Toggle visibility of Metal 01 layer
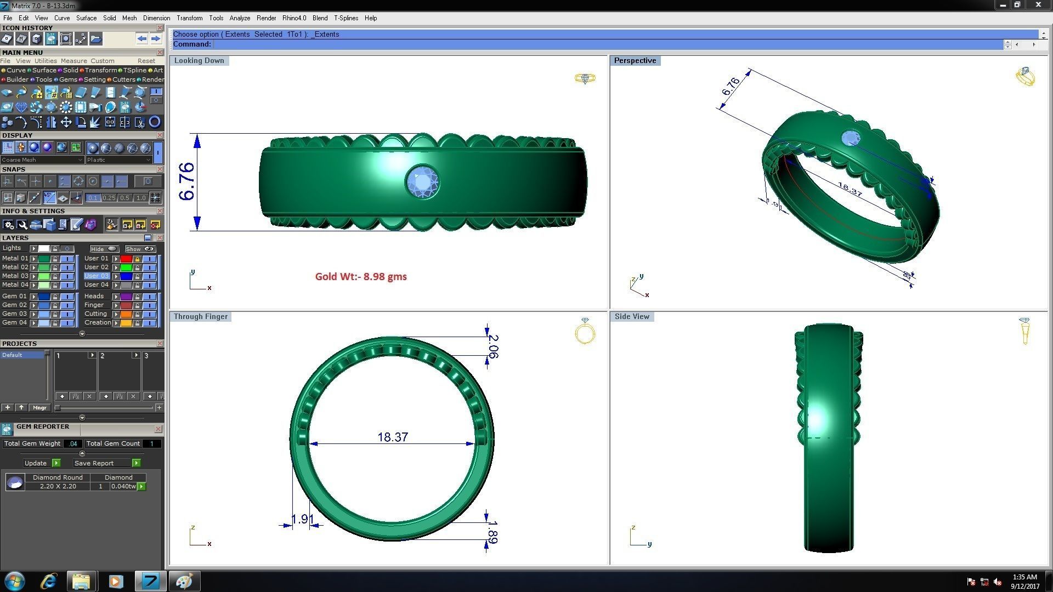This screenshot has height=592, width=1053. point(67,259)
